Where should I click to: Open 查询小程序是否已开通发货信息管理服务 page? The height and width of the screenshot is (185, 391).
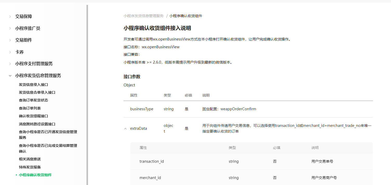tap(48, 135)
